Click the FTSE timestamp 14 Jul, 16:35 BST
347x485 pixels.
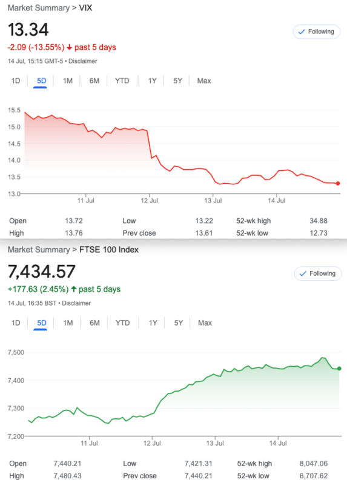pyautogui.click(x=32, y=303)
